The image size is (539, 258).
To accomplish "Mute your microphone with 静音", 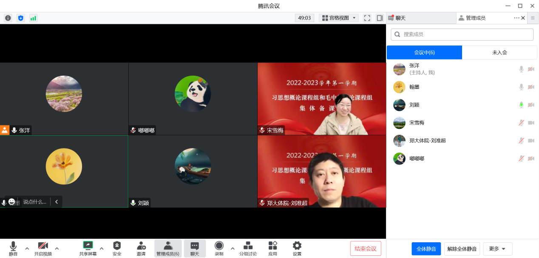I will 13,248.
